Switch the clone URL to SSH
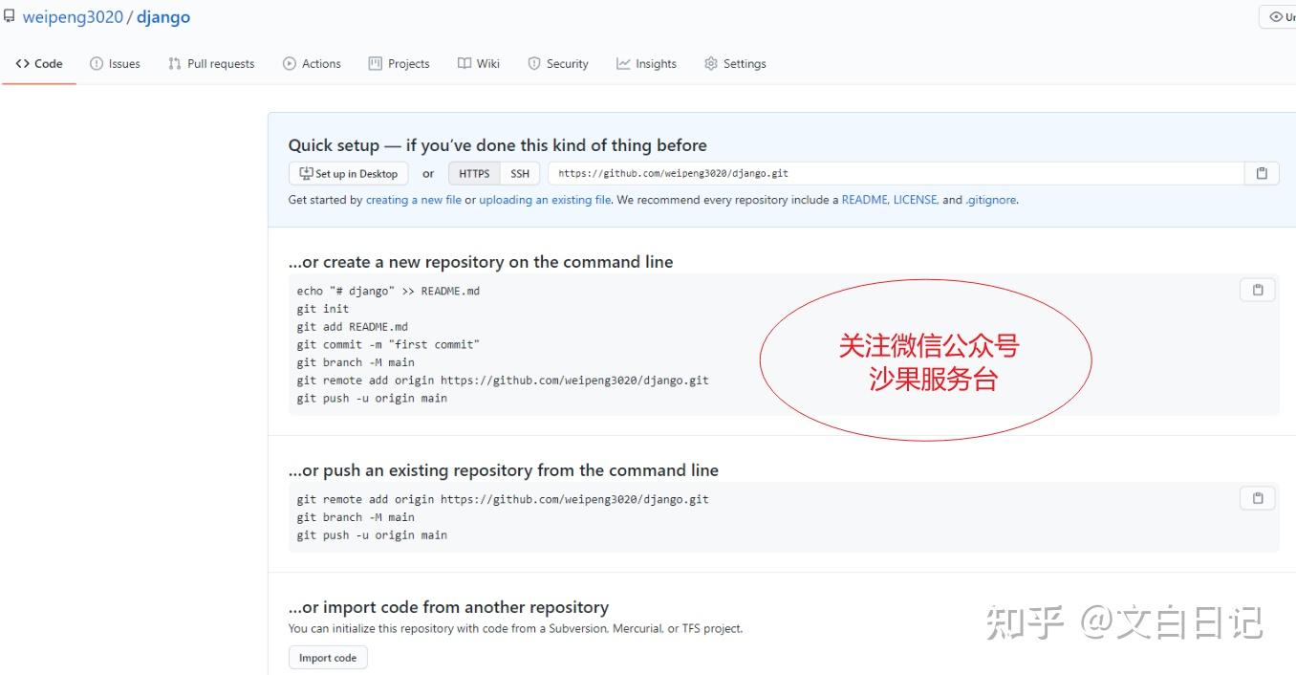The image size is (1296, 675). click(x=519, y=173)
